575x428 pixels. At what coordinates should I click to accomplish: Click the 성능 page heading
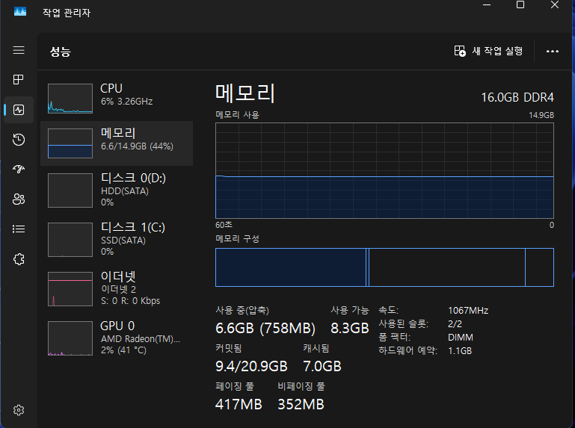pos(60,52)
